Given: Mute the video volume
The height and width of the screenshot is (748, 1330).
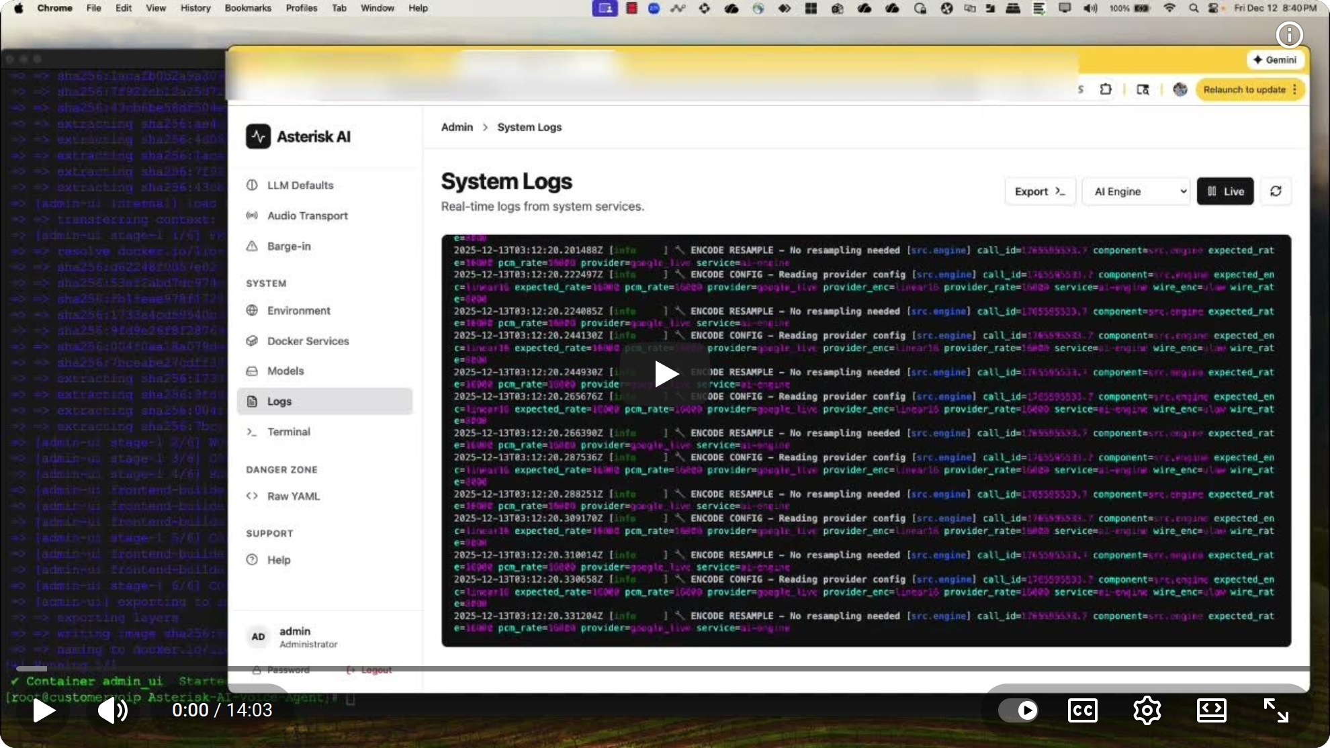Looking at the screenshot, I should click(x=113, y=710).
